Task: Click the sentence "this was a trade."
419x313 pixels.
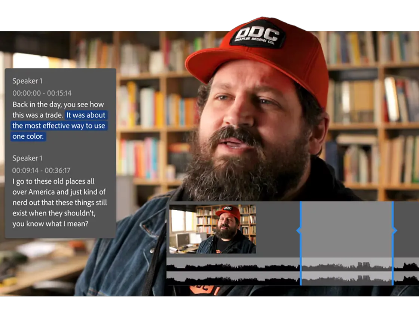Action: point(38,115)
